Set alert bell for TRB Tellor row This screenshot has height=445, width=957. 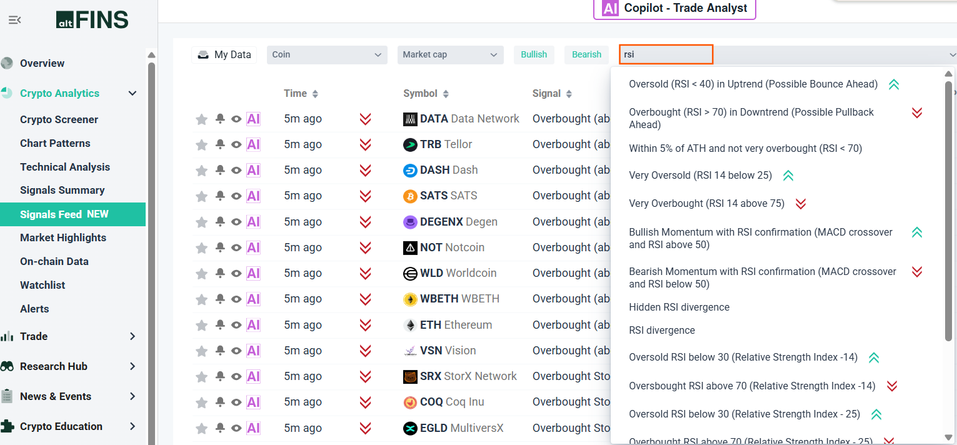pyautogui.click(x=220, y=144)
